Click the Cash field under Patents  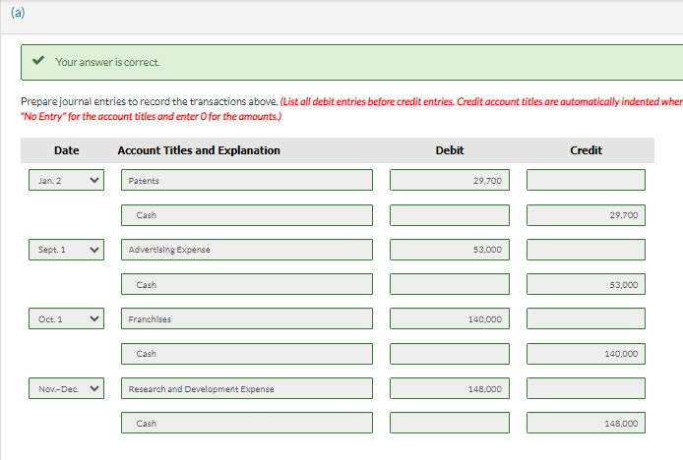tap(247, 215)
